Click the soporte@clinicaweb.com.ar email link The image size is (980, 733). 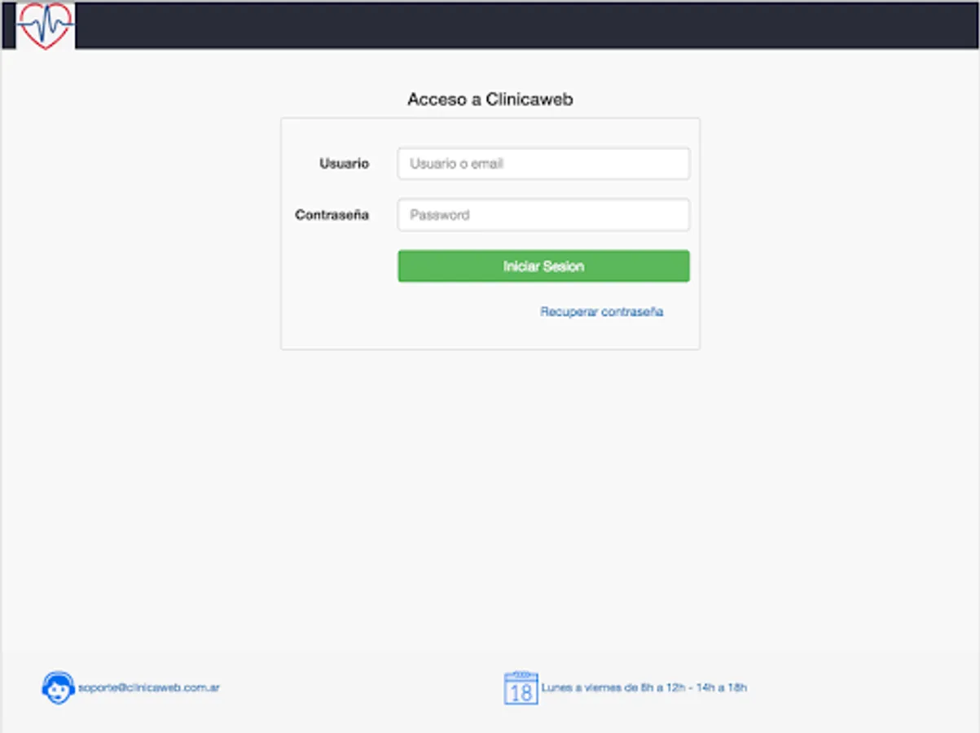point(149,687)
